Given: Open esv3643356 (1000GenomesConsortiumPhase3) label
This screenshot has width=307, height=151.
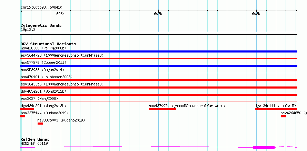Looking at the screenshot, I should point(62,84).
